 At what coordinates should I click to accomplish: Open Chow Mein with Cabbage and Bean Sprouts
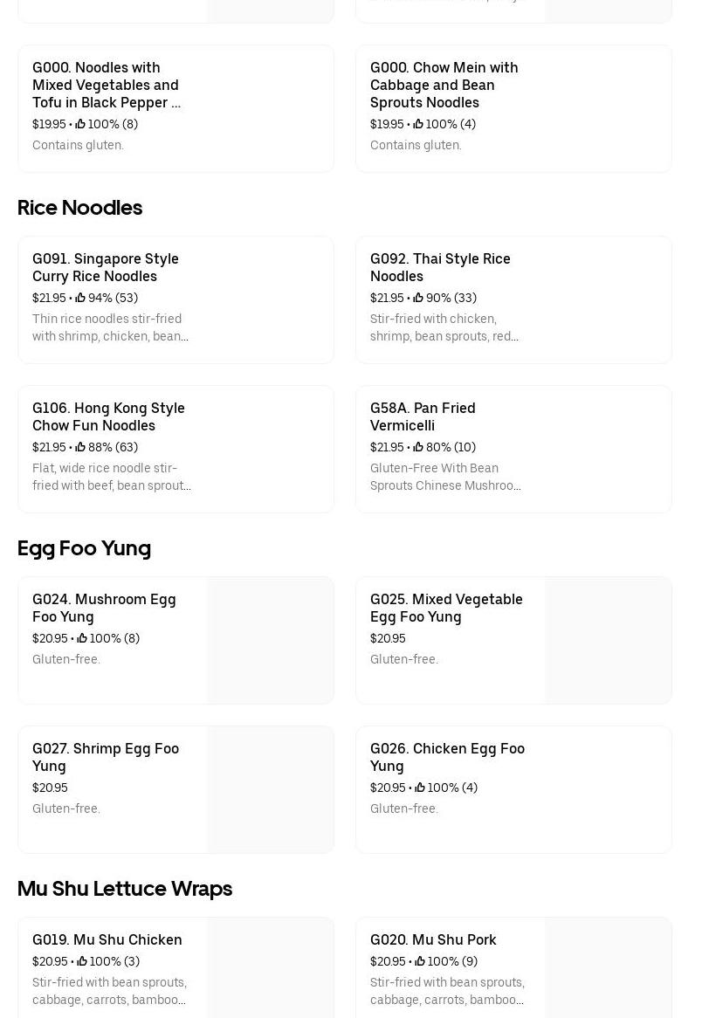click(x=444, y=85)
